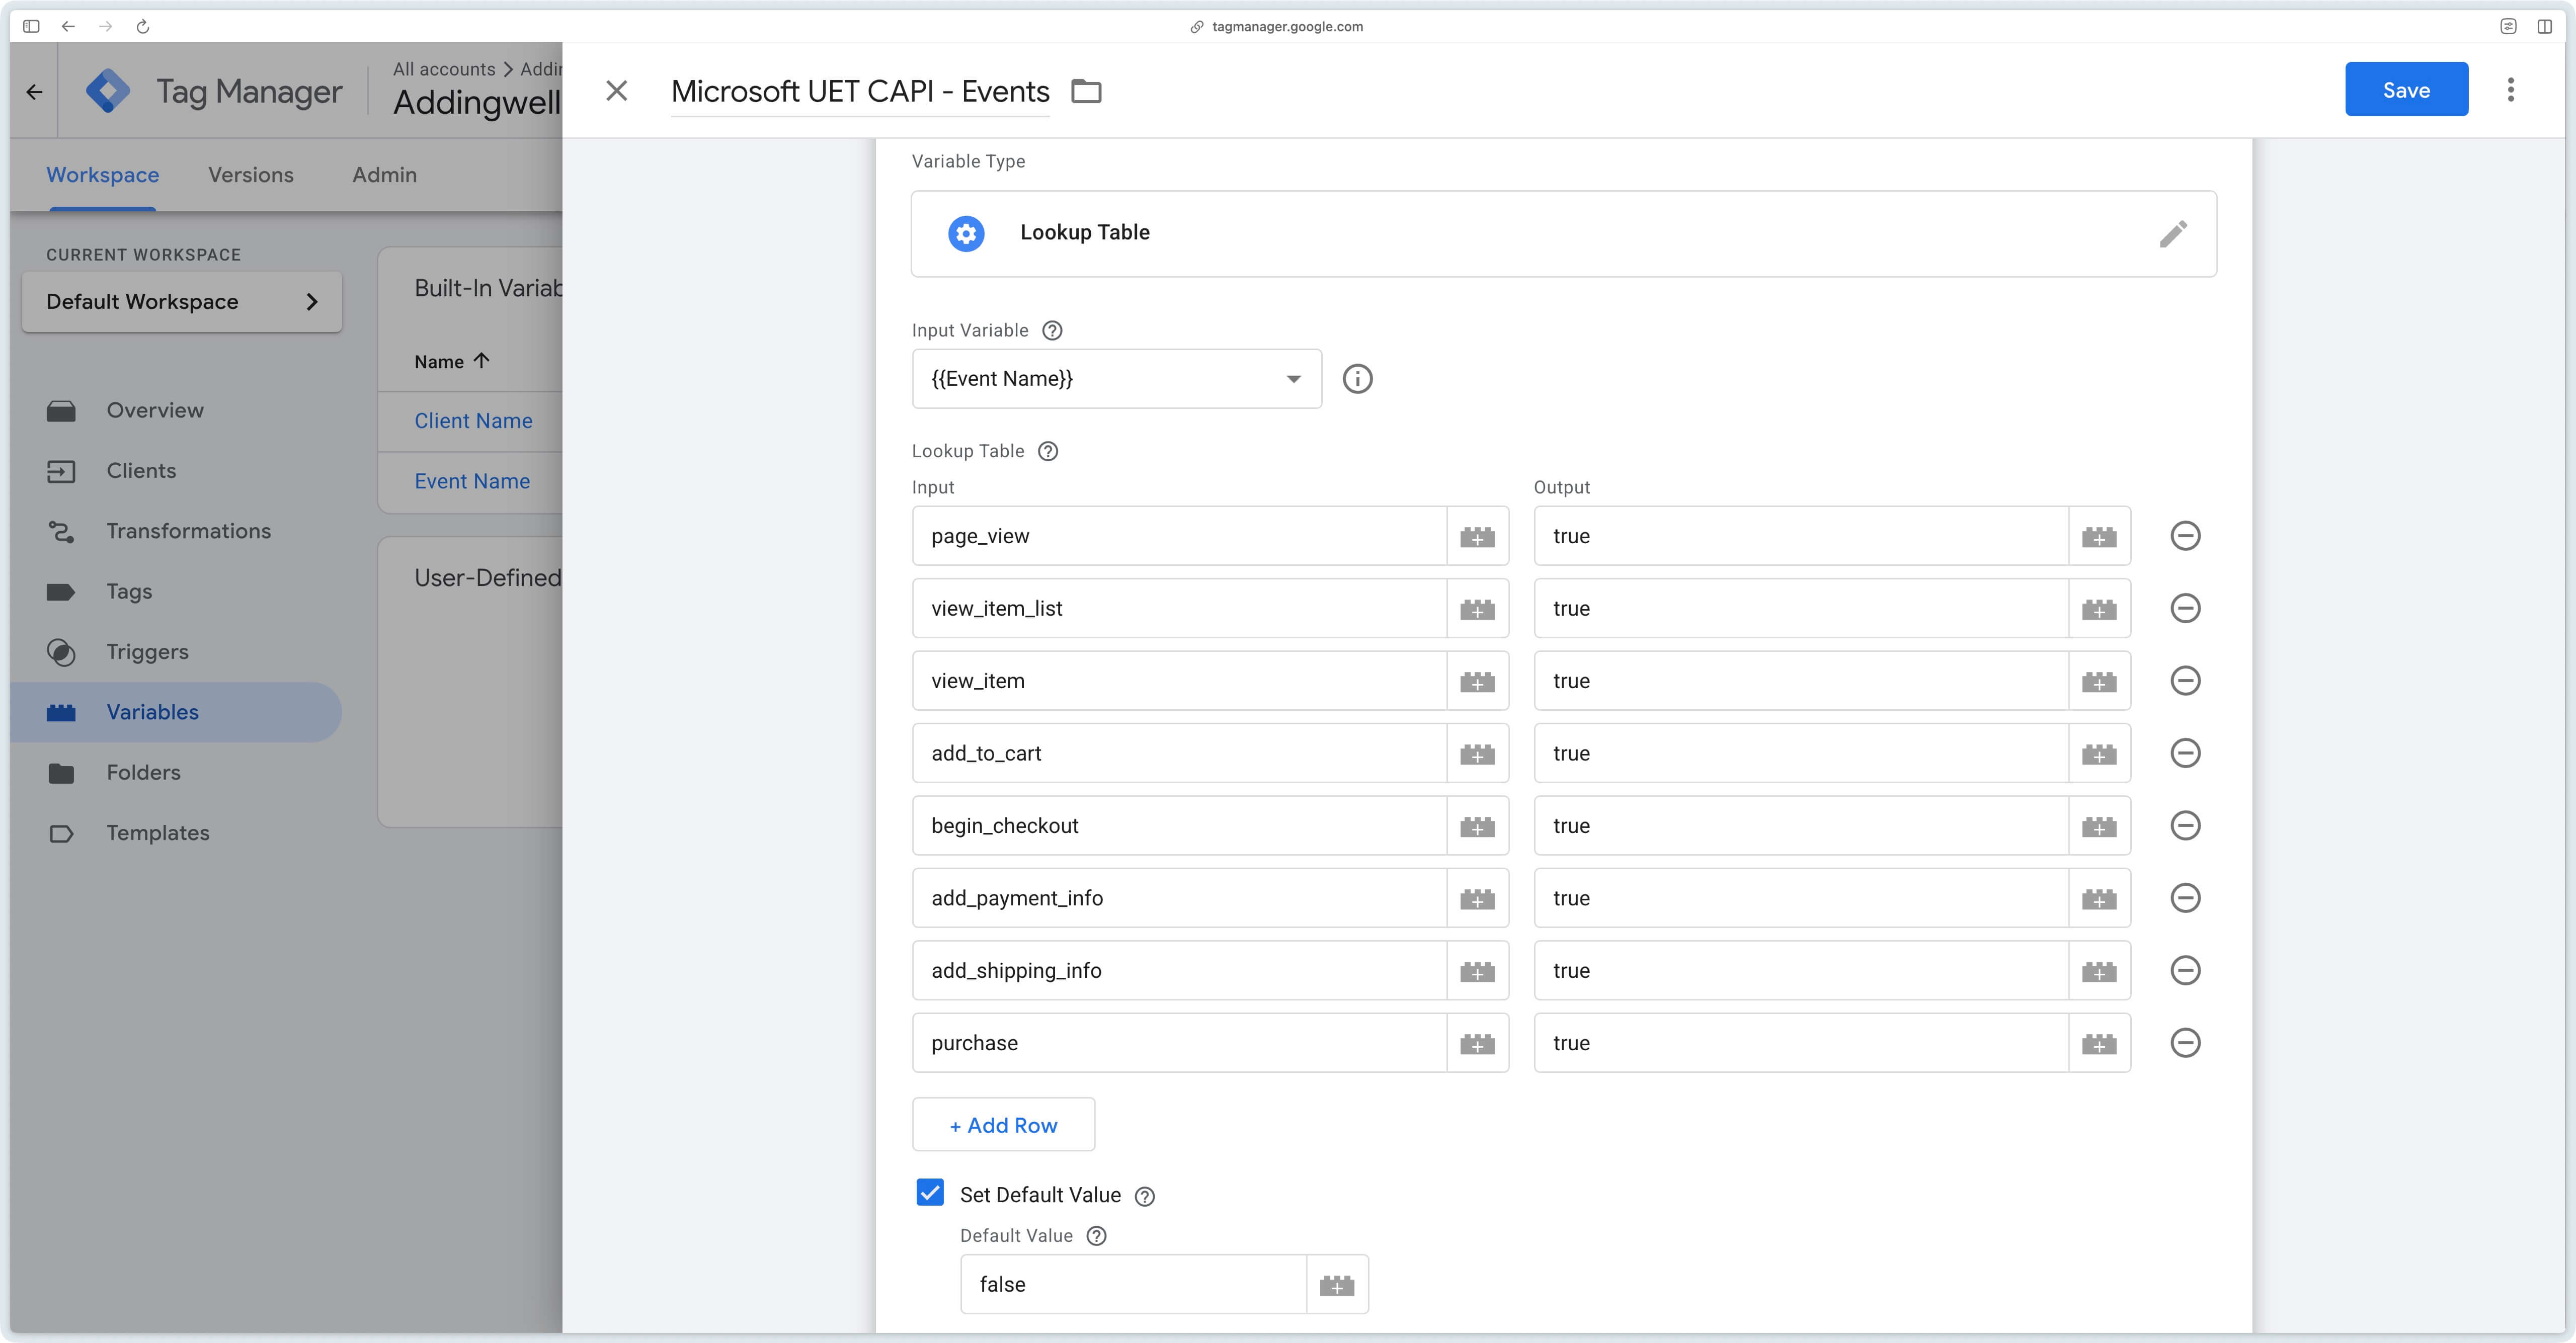This screenshot has height=1343, width=2576.
Task: Open the Transformations section
Action: click(x=188, y=531)
